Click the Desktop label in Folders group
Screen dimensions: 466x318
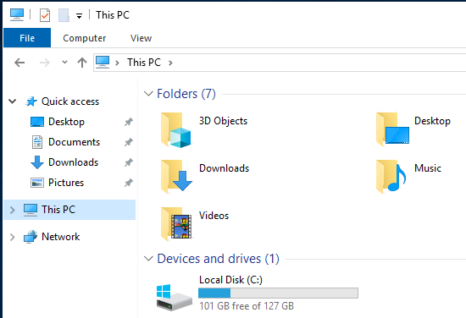(432, 121)
